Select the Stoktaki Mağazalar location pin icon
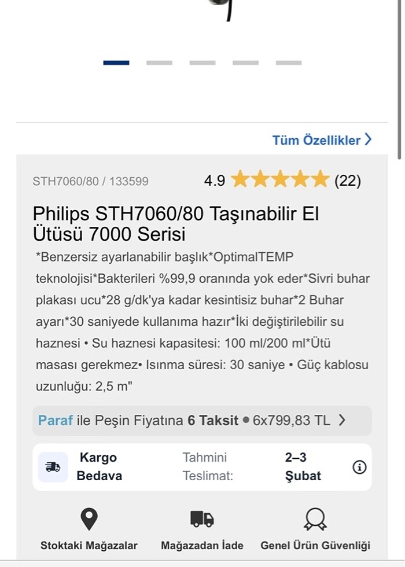The image size is (405, 567). 88,521
